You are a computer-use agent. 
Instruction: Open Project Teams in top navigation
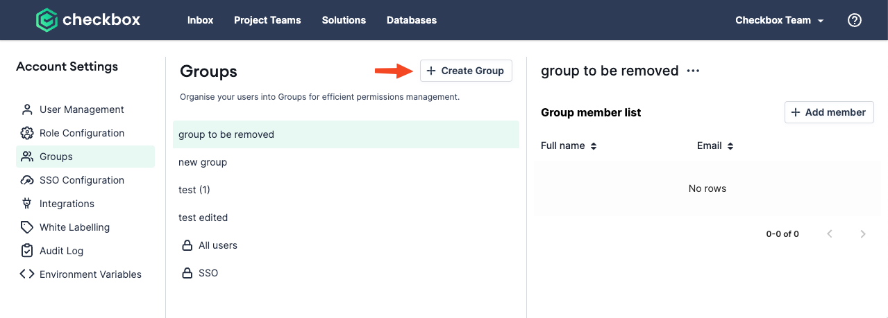coord(267,20)
